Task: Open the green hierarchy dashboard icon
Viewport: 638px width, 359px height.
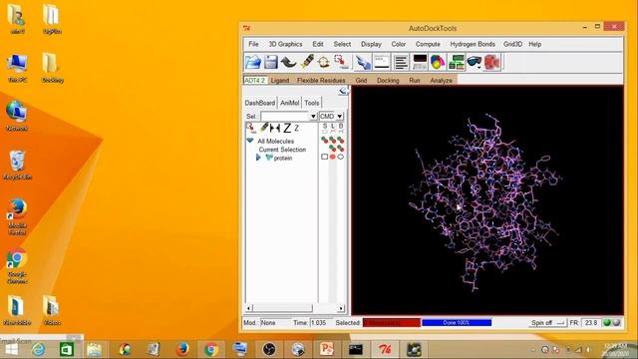Action: coord(457,62)
